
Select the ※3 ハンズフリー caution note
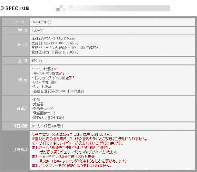point(71,166)
